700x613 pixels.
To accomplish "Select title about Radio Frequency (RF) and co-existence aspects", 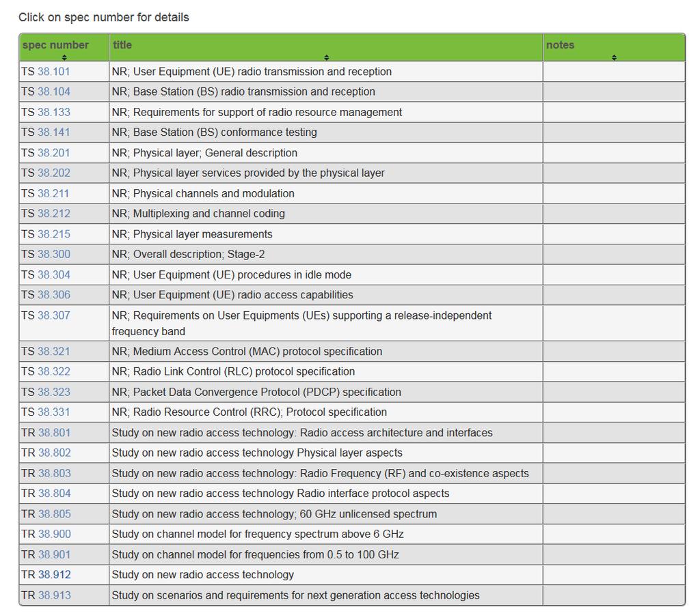I will tap(320, 473).
